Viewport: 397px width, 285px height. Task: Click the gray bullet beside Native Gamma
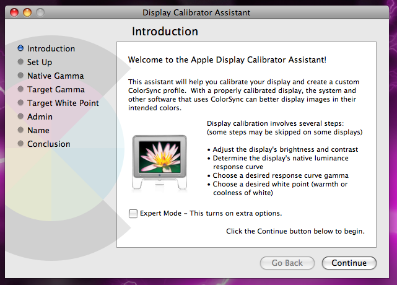[x=20, y=75]
